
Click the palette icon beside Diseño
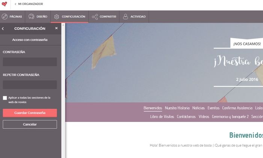(31, 17)
